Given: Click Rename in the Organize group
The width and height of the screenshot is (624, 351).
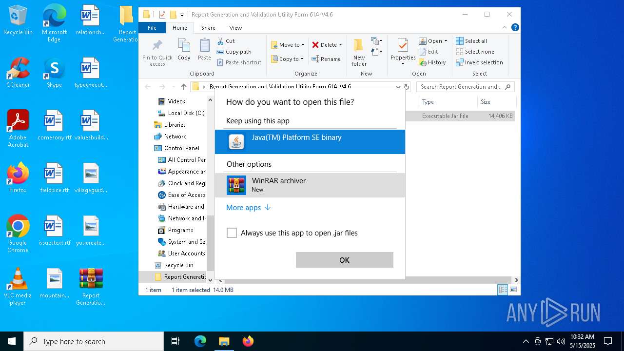Looking at the screenshot, I should pos(326,59).
